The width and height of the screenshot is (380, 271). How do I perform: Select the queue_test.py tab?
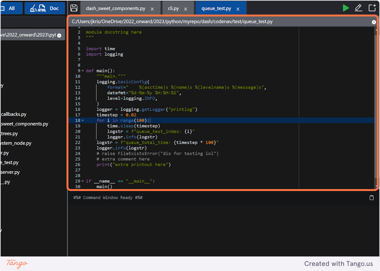click(216, 9)
